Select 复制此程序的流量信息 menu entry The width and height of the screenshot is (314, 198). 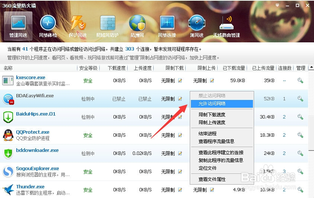coord(222,160)
